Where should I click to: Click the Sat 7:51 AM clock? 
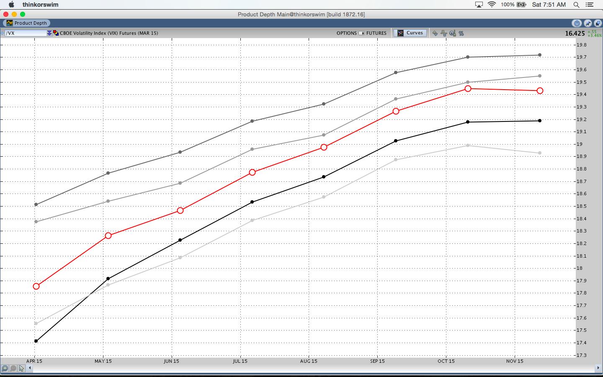[549, 5]
